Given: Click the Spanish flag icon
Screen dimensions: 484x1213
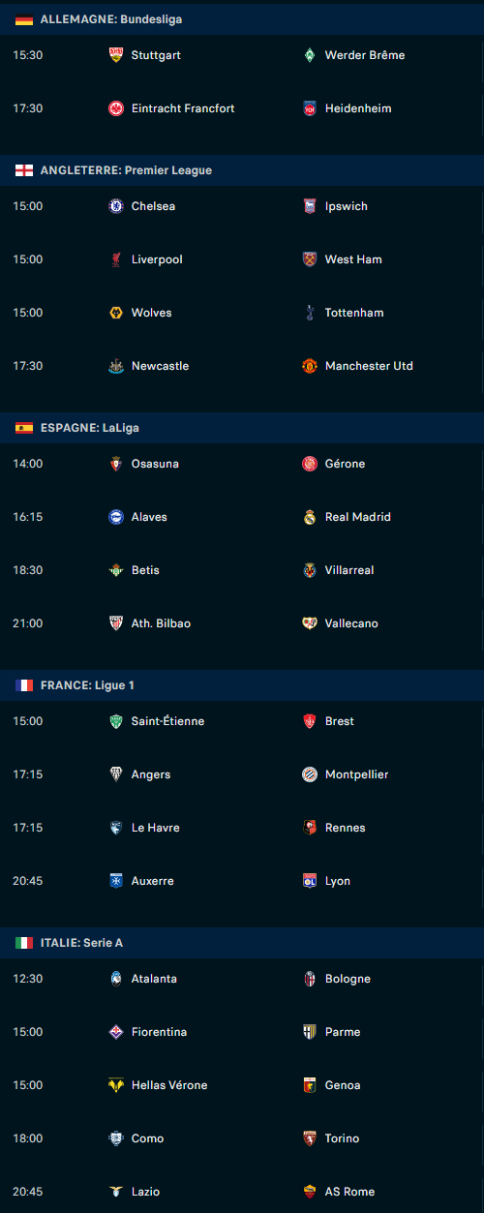Looking at the screenshot, I should click(x=24, y=428).
